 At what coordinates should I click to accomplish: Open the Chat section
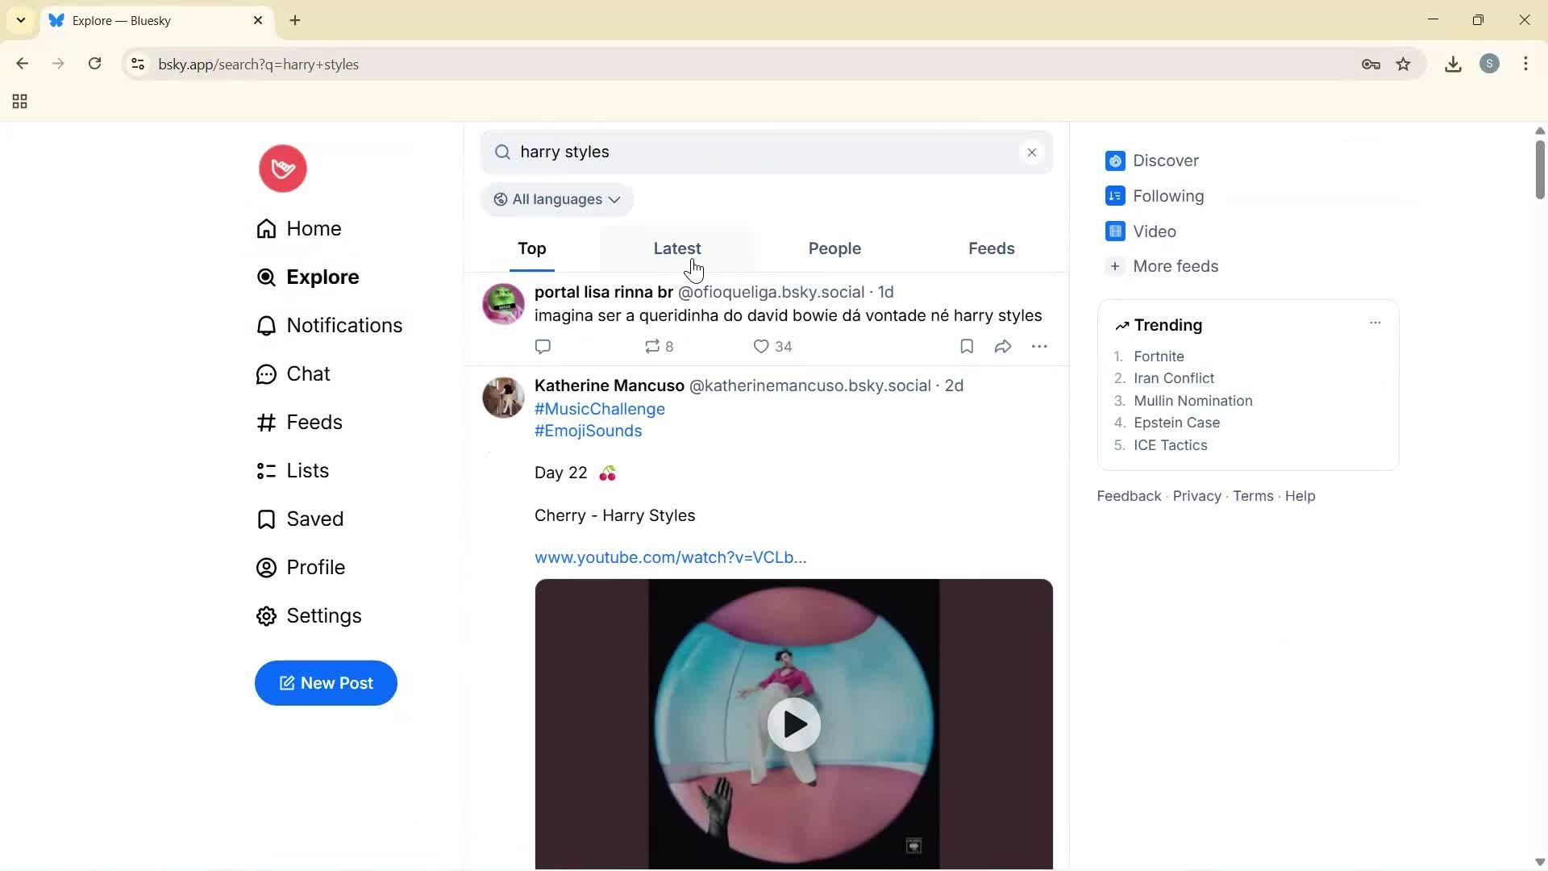click(308, 373)
